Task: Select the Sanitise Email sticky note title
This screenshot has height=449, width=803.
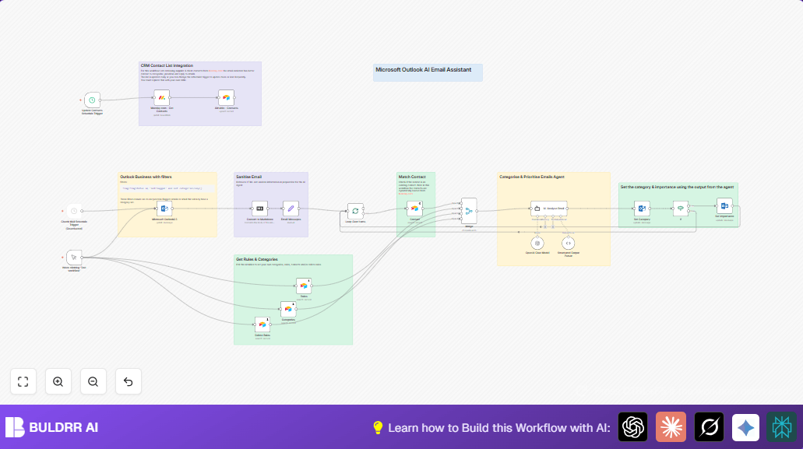Action: (x=249, y=177)
